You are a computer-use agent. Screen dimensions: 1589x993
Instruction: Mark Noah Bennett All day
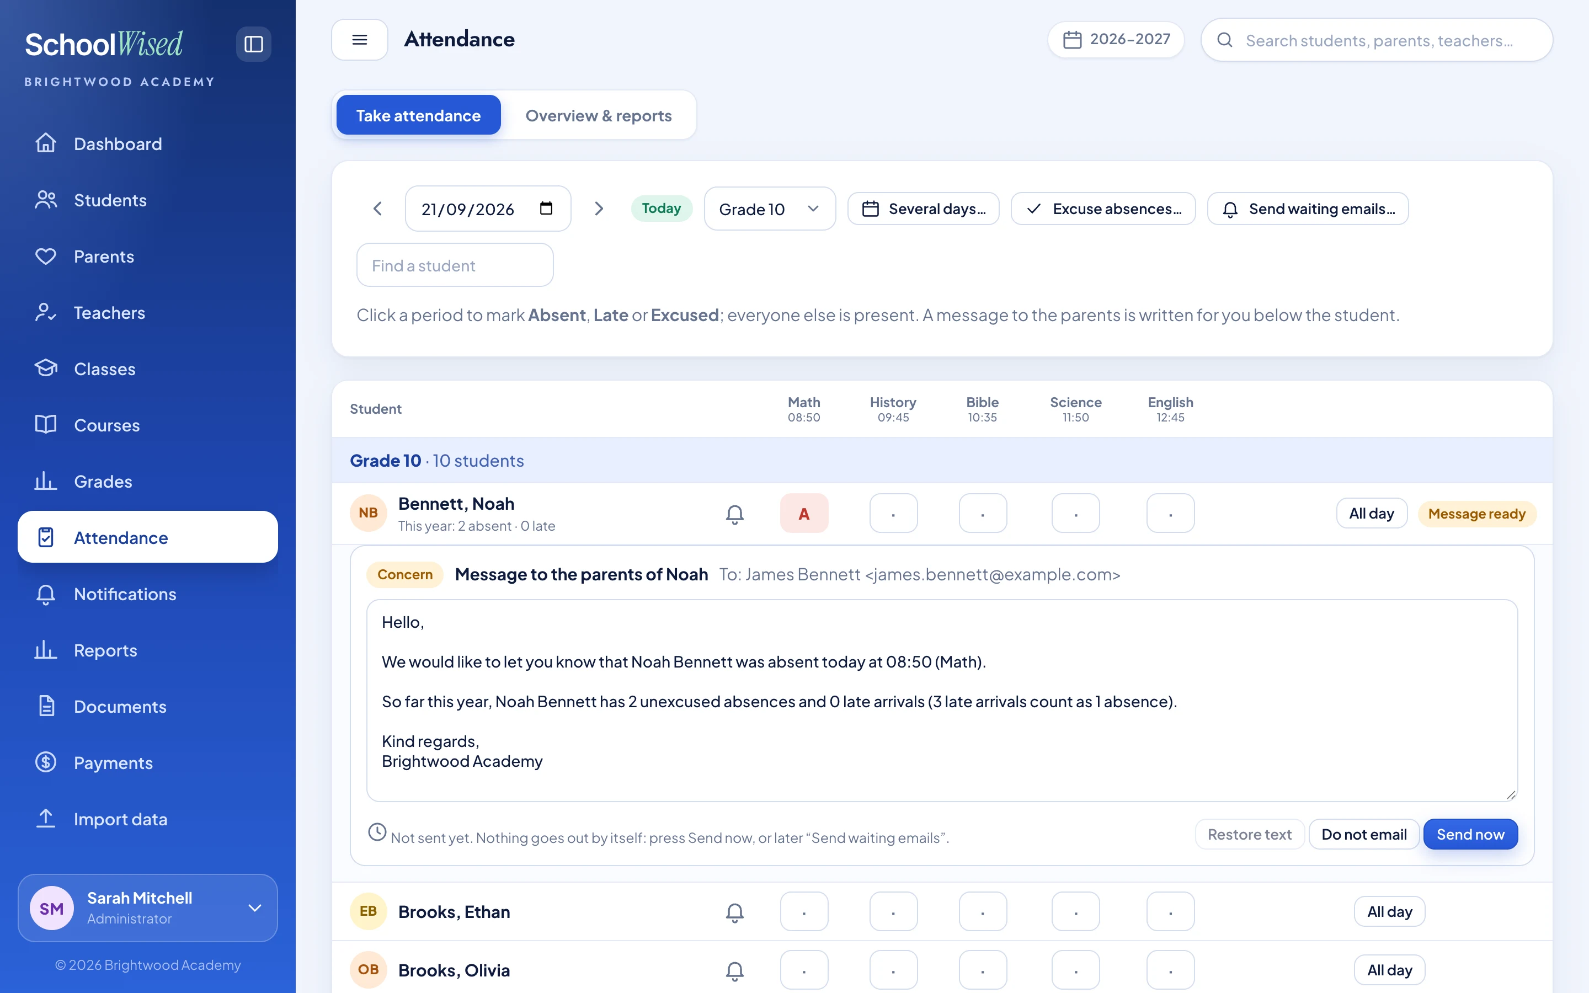(x=1371, y=514)
